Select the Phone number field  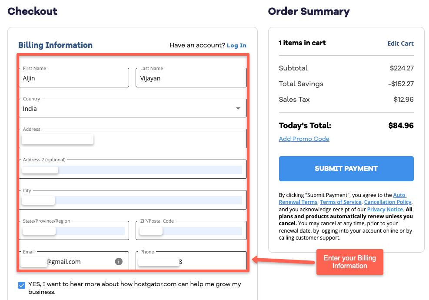pyautogui.click(x=191, y=261)
